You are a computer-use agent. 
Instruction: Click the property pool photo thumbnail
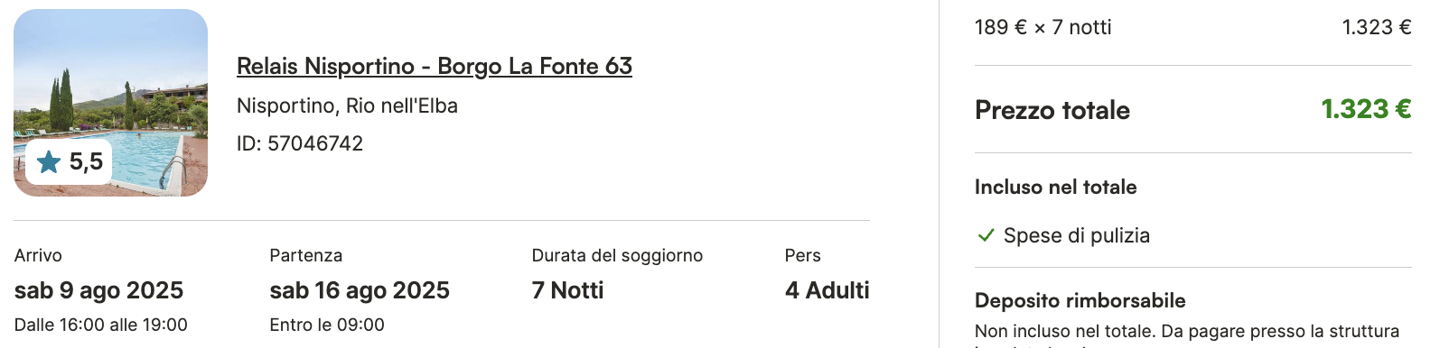(x=110, y=103)
